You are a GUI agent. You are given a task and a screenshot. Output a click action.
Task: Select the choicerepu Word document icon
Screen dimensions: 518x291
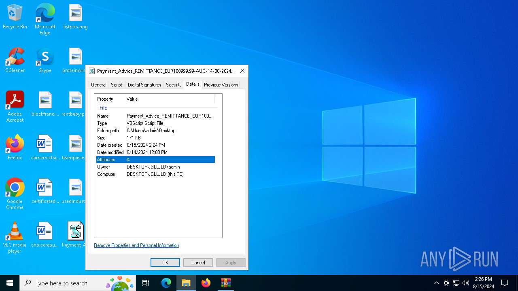[x=45, y=235]
